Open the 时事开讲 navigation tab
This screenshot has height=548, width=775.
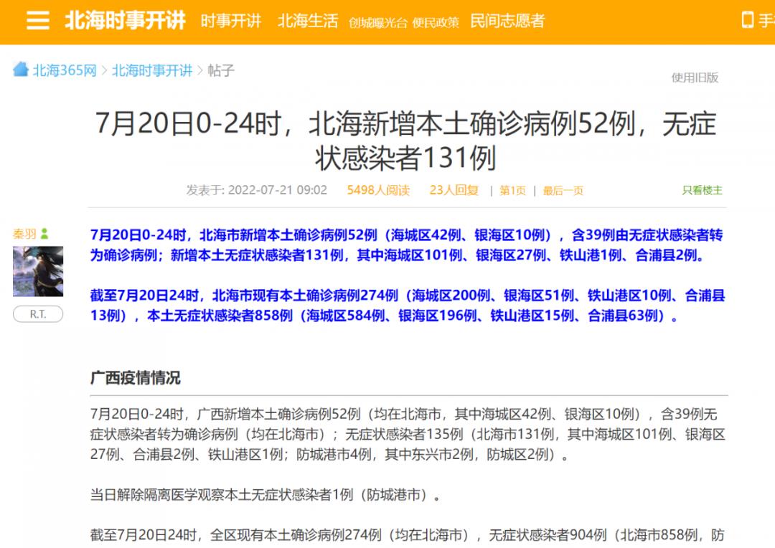coord(231,21)
